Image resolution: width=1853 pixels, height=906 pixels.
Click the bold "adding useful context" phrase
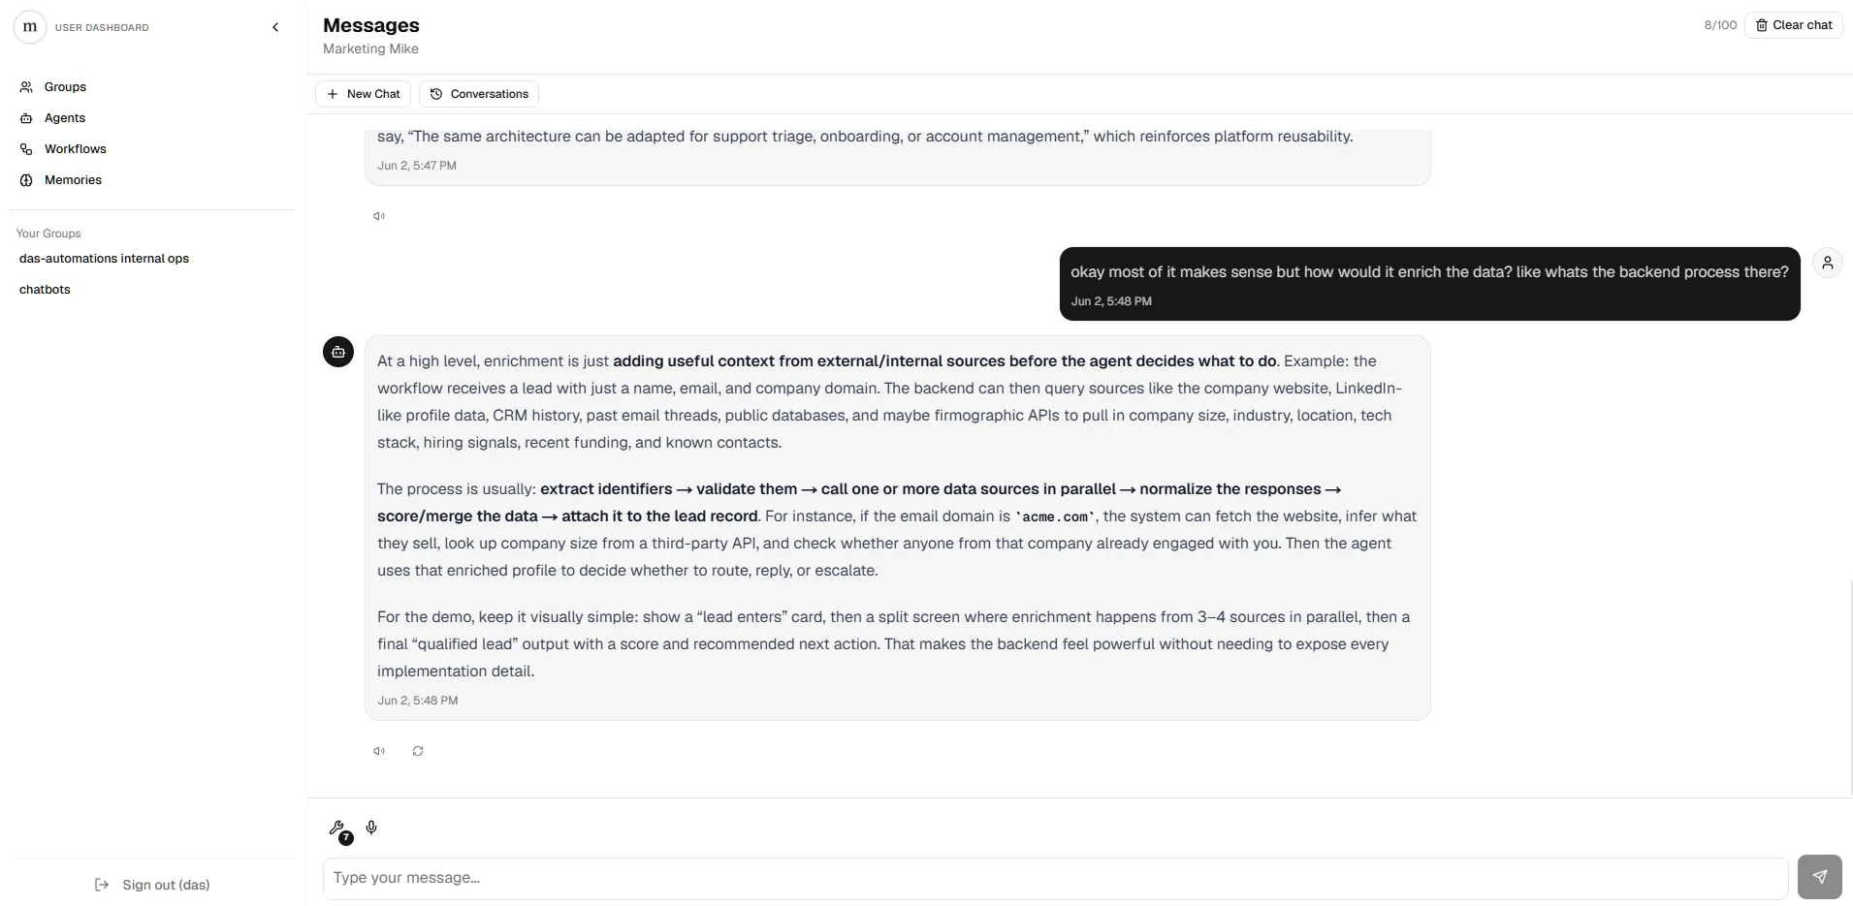944,361
